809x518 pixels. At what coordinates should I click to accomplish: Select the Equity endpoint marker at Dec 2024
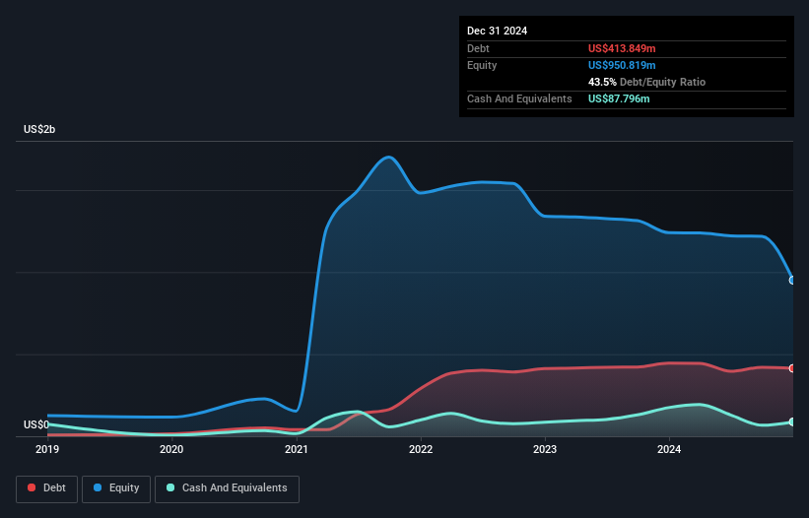click(x=792, y=281)
